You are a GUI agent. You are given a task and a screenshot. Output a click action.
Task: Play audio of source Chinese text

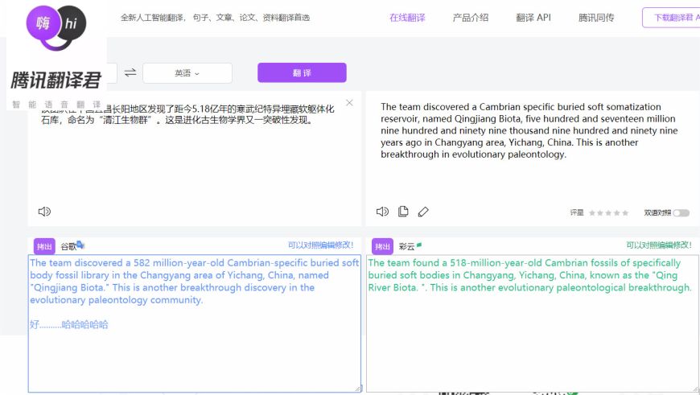(x=44, y=212)
